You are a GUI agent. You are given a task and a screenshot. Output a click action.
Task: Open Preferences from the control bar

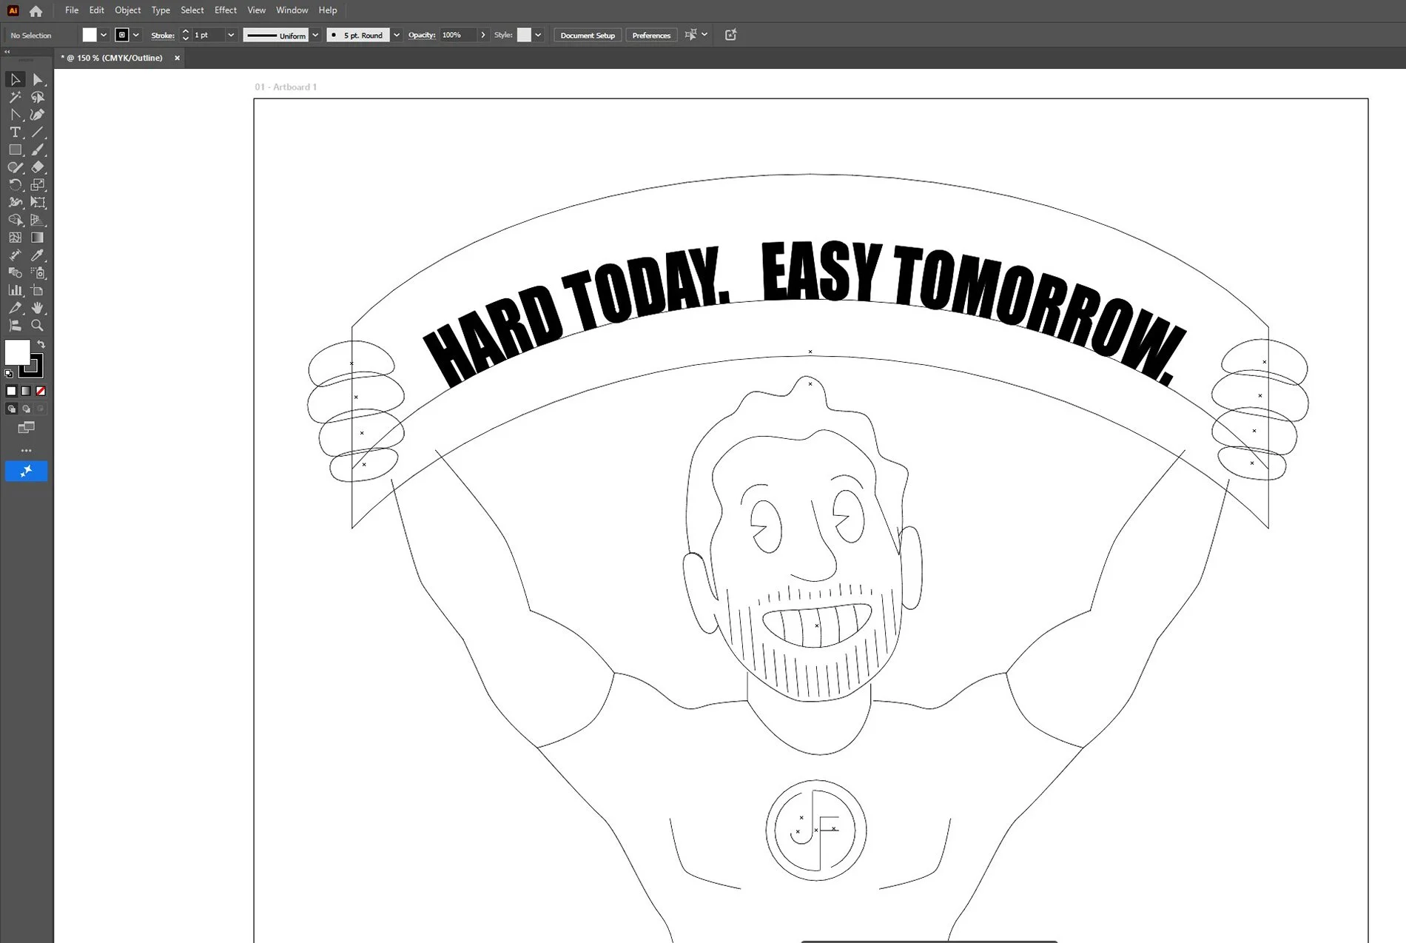point(651,35)
